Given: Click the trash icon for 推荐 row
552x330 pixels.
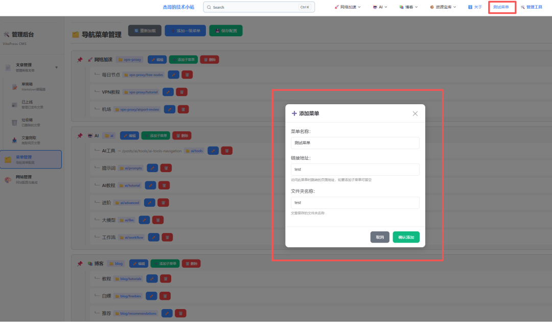Looking at the screenshot, I should coord(180,313).
